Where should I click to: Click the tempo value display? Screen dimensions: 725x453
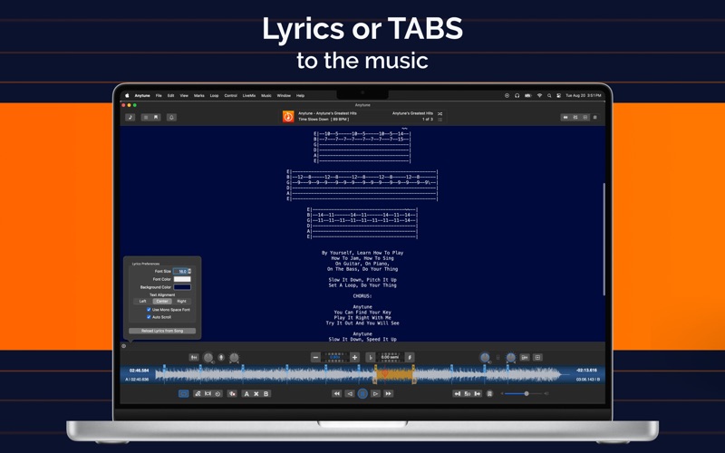(x=335, y=357)
